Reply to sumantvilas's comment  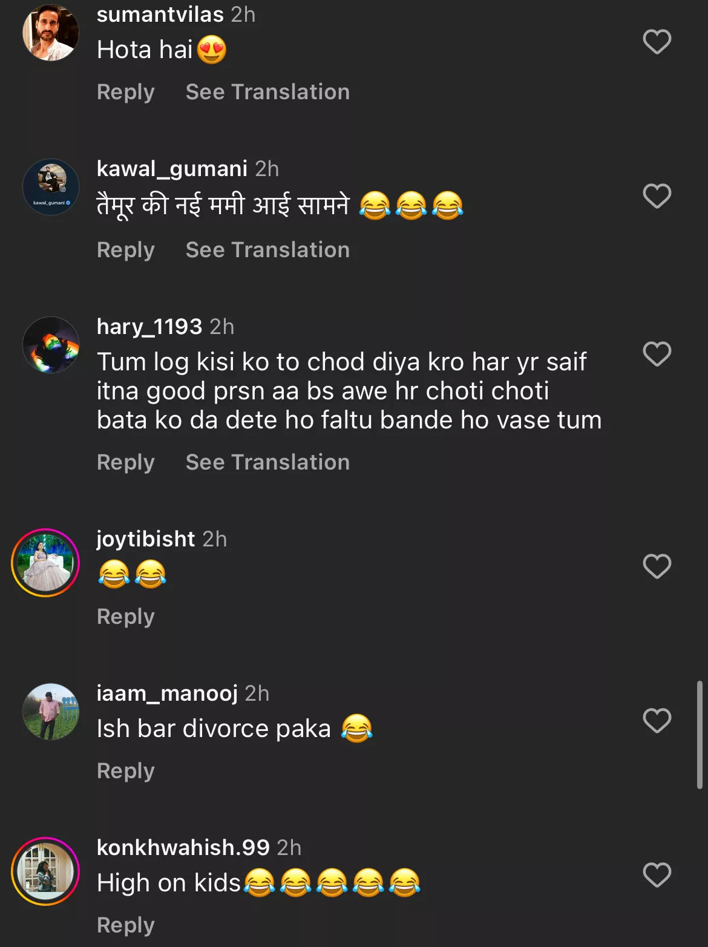pyautogui.click(x=126, y=92)
